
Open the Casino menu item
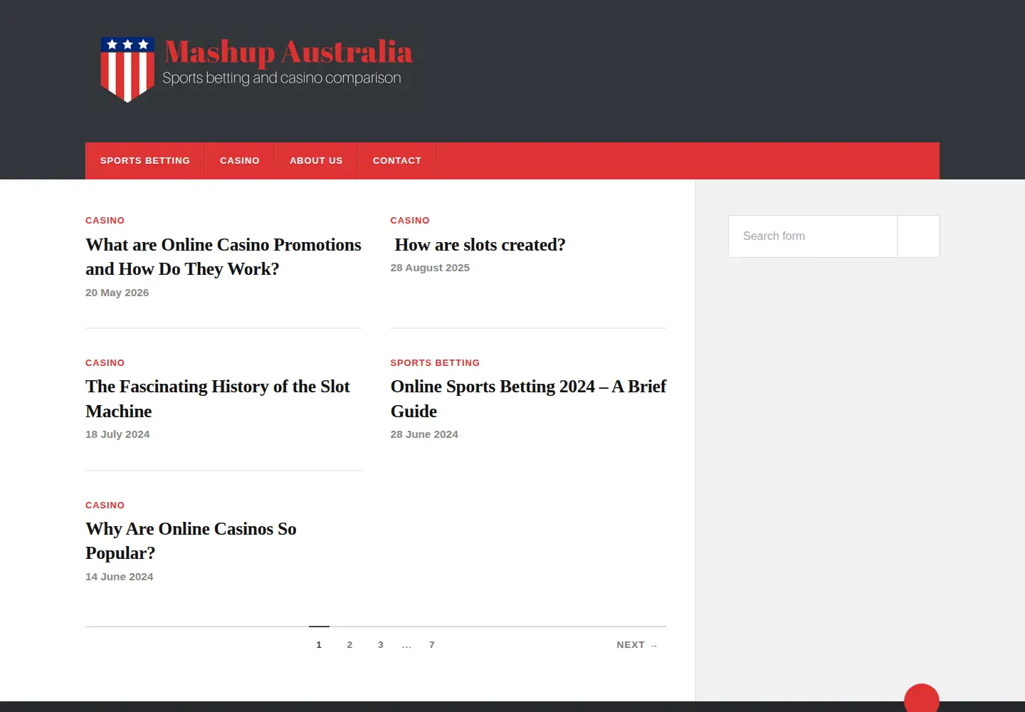pyautogui.click(x=240, y=161)
